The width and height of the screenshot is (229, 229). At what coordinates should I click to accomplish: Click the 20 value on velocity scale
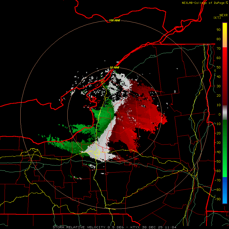(219, 96)
